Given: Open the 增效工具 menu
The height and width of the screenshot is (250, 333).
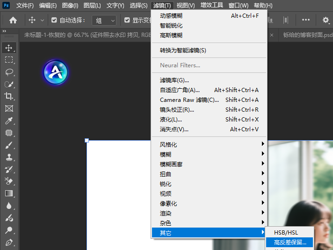Looking at the screenshot, I should coord(211,5).
